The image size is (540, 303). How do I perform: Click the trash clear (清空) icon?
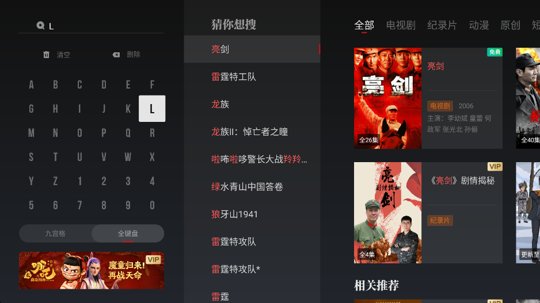coord(46,55)
